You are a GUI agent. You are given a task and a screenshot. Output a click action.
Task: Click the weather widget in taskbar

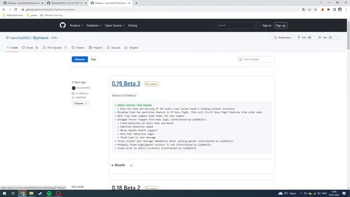click(x=287, y=193)
